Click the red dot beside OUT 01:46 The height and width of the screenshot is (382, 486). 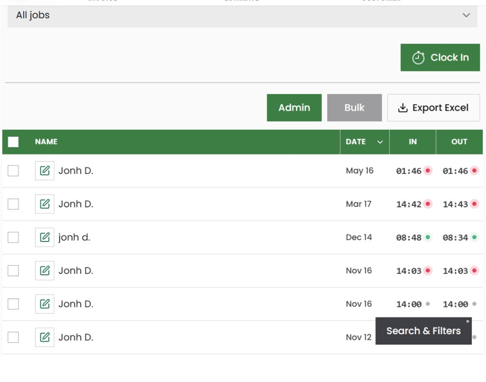tap(474, 170)
